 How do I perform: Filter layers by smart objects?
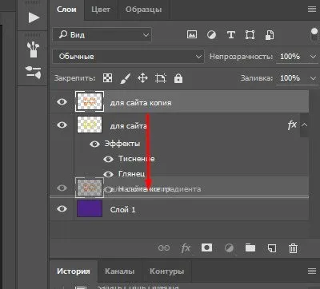tap(270, 35)
